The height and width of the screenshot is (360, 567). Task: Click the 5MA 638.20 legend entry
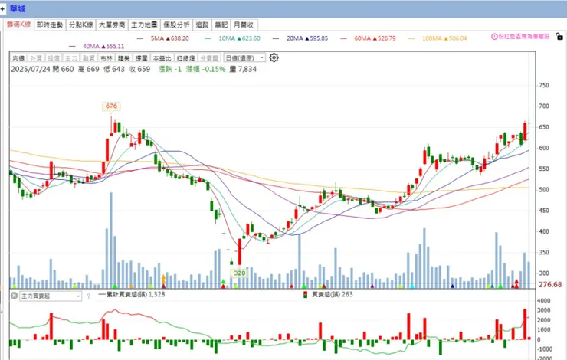(163, 38)
